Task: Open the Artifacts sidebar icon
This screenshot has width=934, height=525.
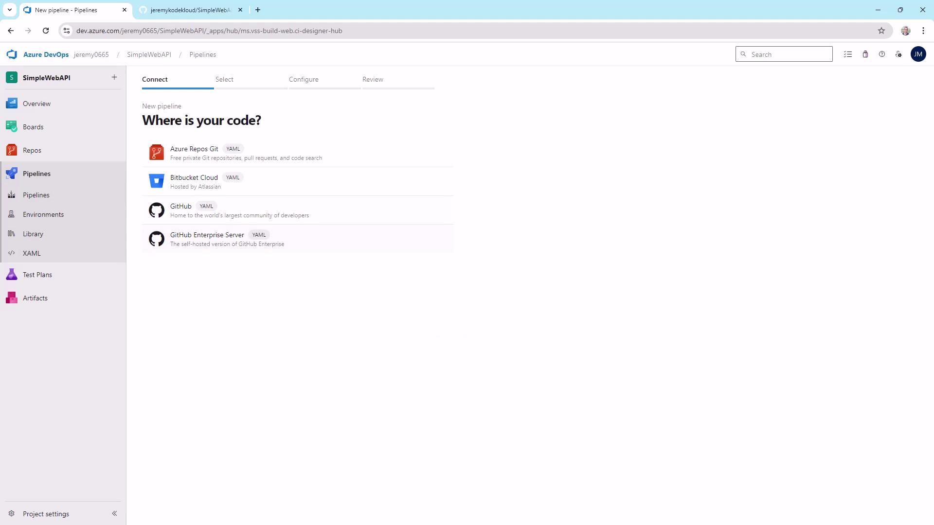Action: click(x=12, y=298)
